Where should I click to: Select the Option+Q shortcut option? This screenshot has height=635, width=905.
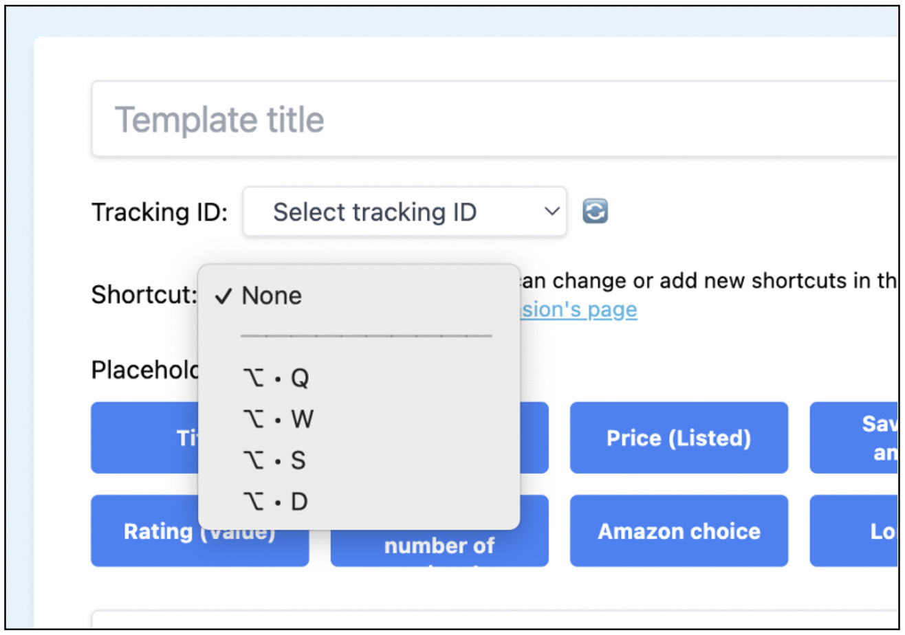click(277, 378)
